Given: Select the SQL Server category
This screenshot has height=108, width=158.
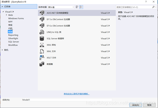Looking at the screenshot, I should [14, 42].
